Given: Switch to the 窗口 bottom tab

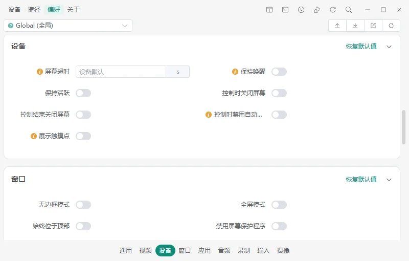Looking at the screenshot, I should 185,251.
